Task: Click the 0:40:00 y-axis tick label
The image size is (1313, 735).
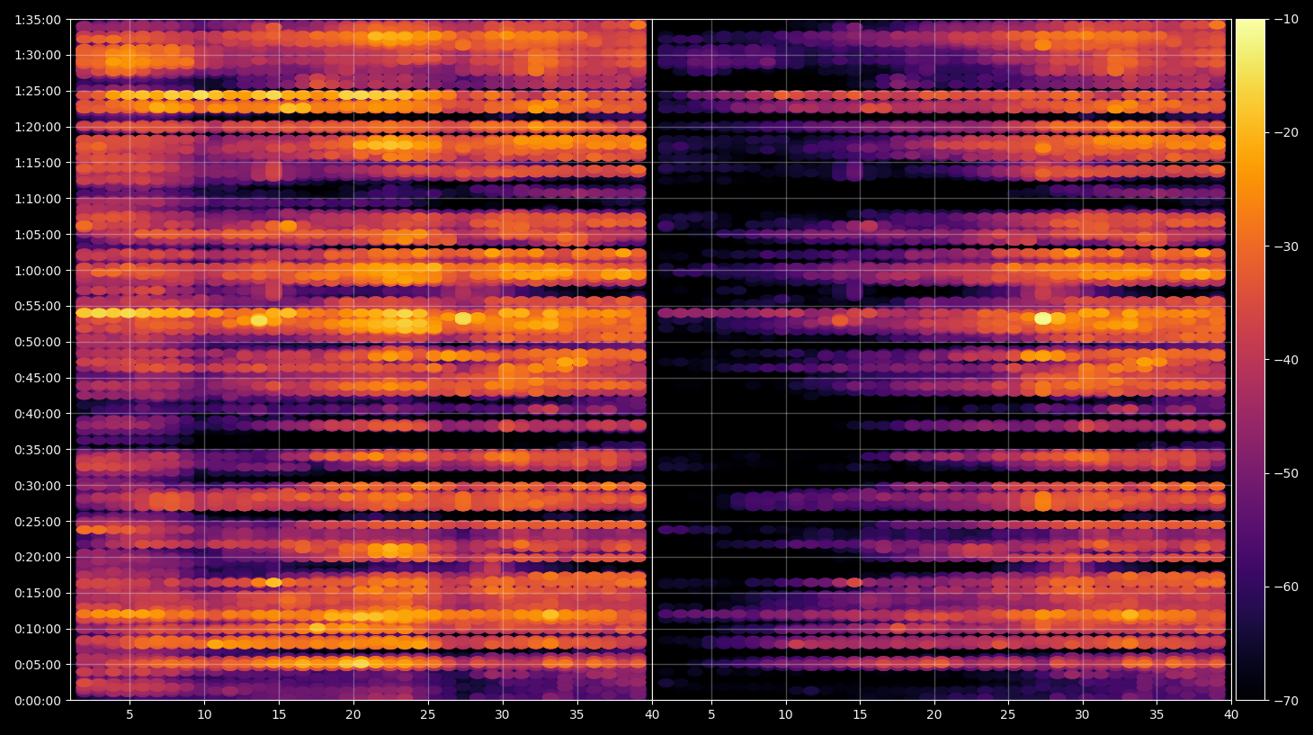Action: tap(38, 414)
